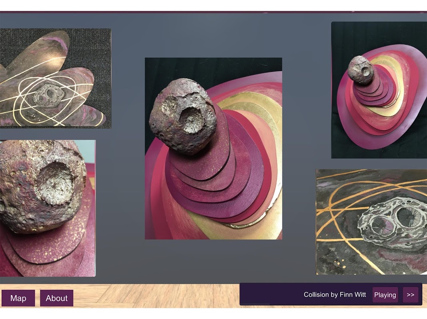Select the 'Collision by Finn Witt' title text
This screenshot has height=319, width=427.
click(x=335, y=295)
